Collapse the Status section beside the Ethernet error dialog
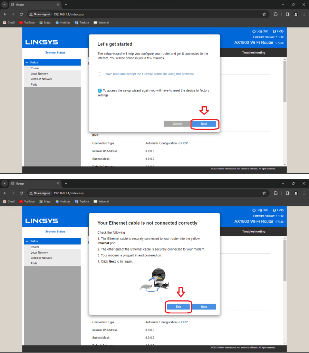 [x=26, y=242]
